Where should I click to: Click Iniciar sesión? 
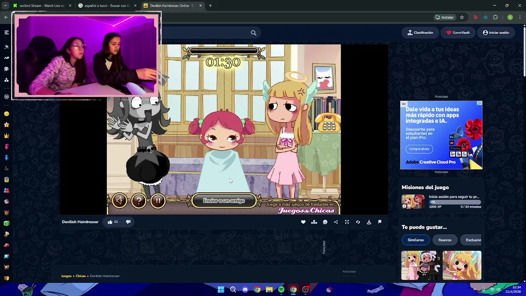(x=496, y=32)
